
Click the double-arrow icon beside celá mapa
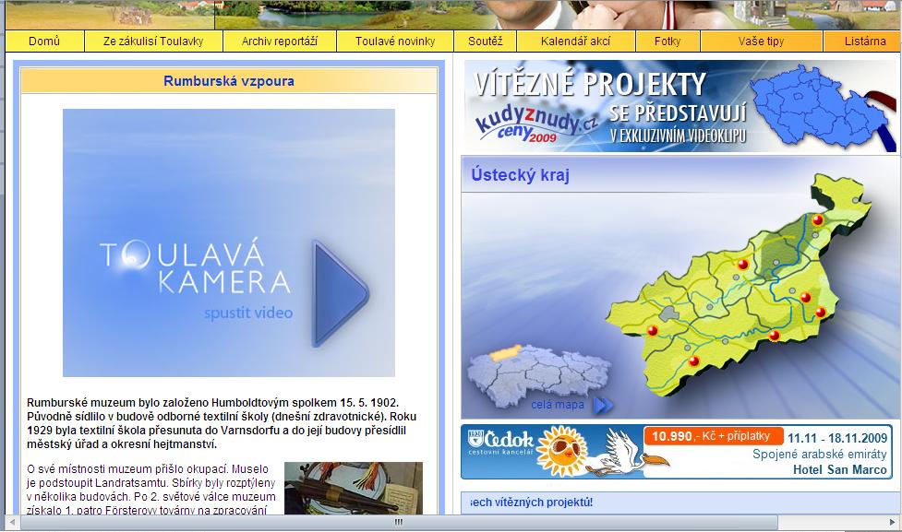click(603, 405)
